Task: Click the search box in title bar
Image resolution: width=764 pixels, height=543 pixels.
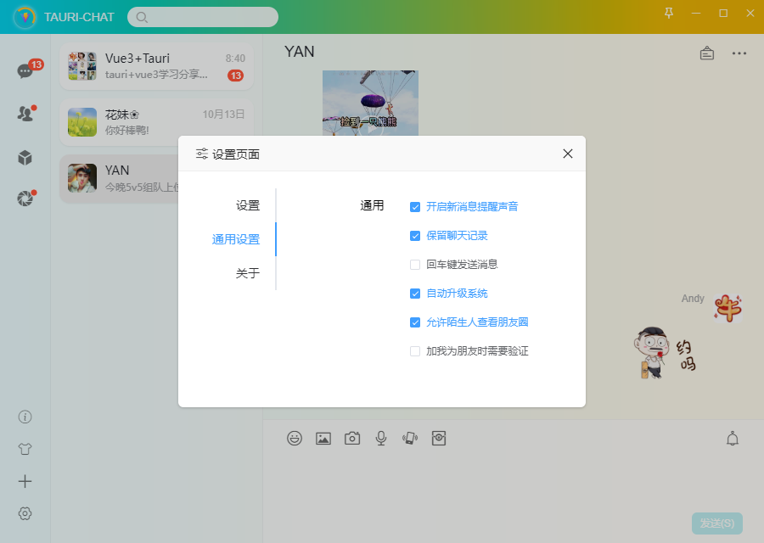Action: coord(204,17)
